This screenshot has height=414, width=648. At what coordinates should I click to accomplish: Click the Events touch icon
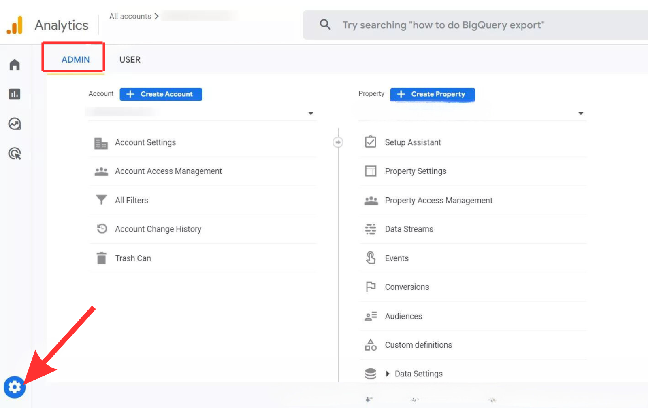pos(371,258)
